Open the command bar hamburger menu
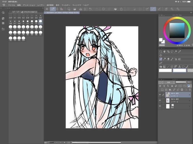The image size is (193, 144). (47, 9)
